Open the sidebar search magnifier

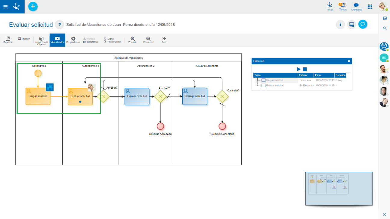[x=385, y=28]
